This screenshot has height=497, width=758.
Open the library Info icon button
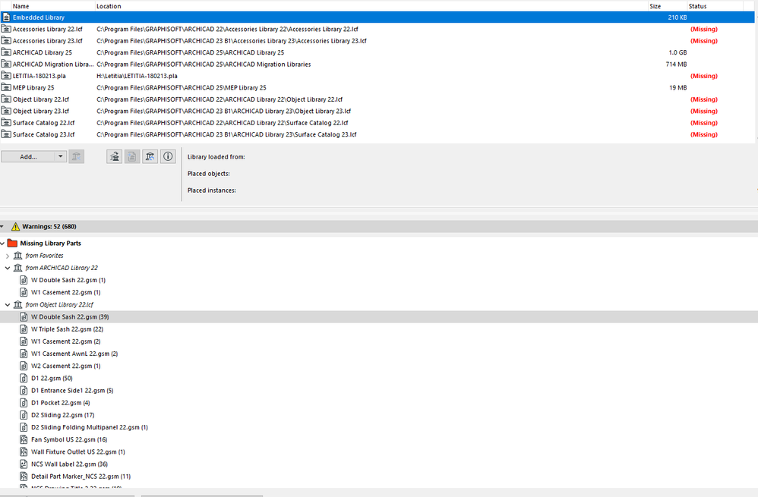point(168,156)
